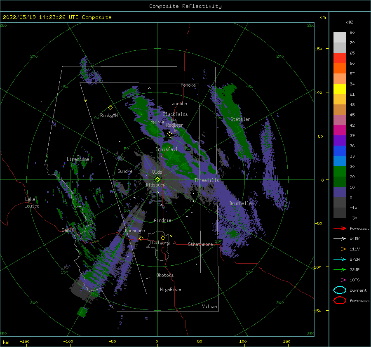
Task: Click the Blackfalds city label
Action: [x=175, y=114]
